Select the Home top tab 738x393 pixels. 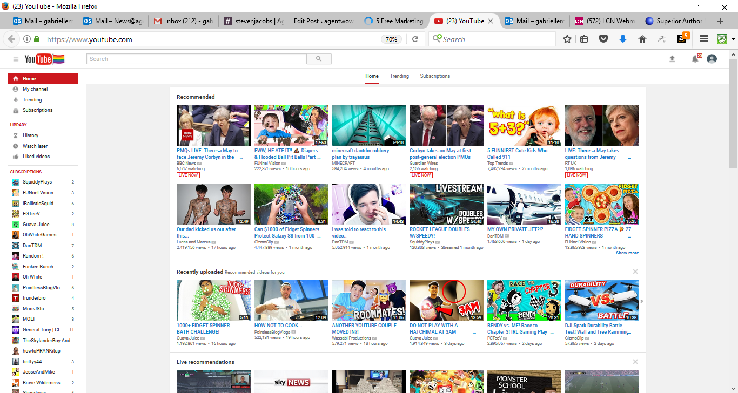(372, 76)
